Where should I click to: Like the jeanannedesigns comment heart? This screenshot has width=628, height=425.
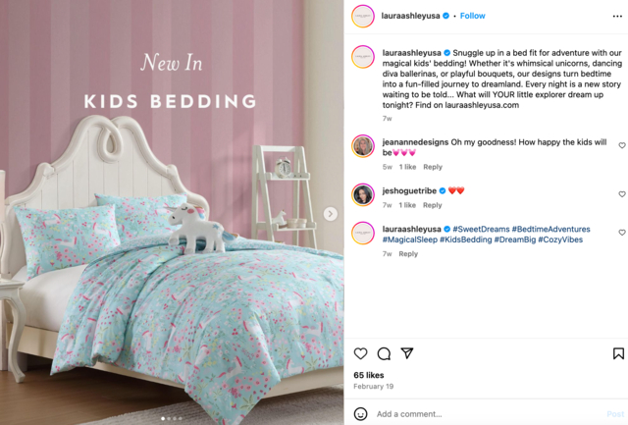coord(622,145)
